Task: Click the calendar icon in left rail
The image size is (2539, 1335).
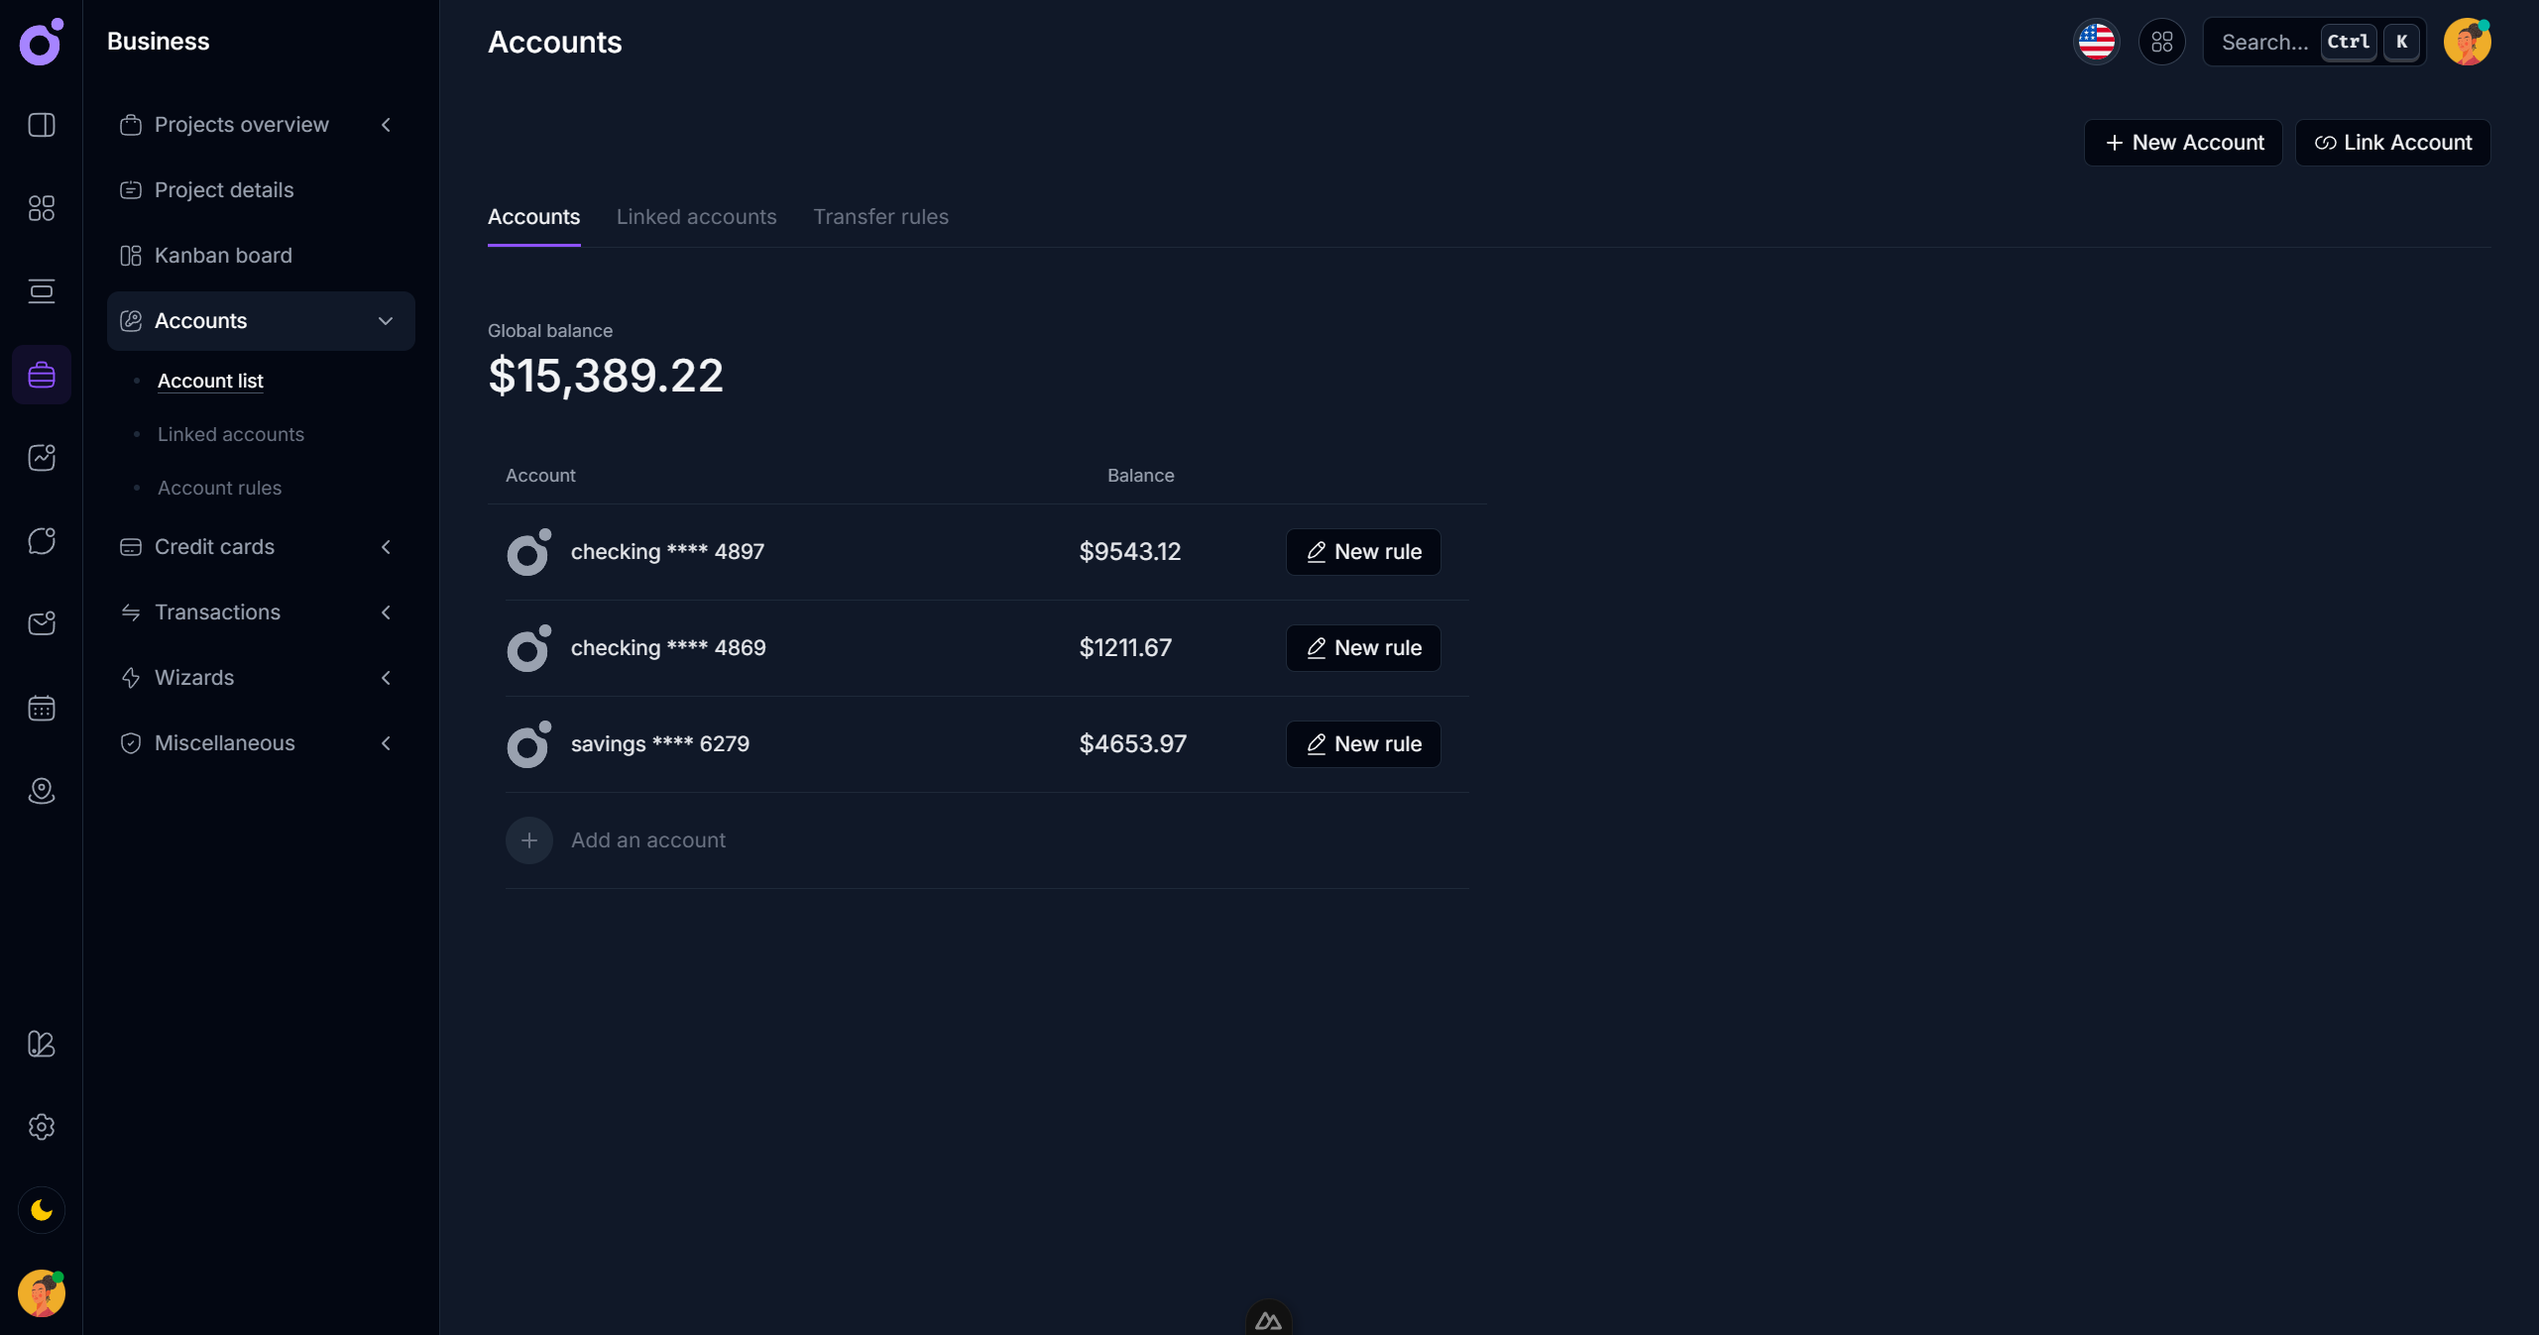Action: click(x=42, y=708)
